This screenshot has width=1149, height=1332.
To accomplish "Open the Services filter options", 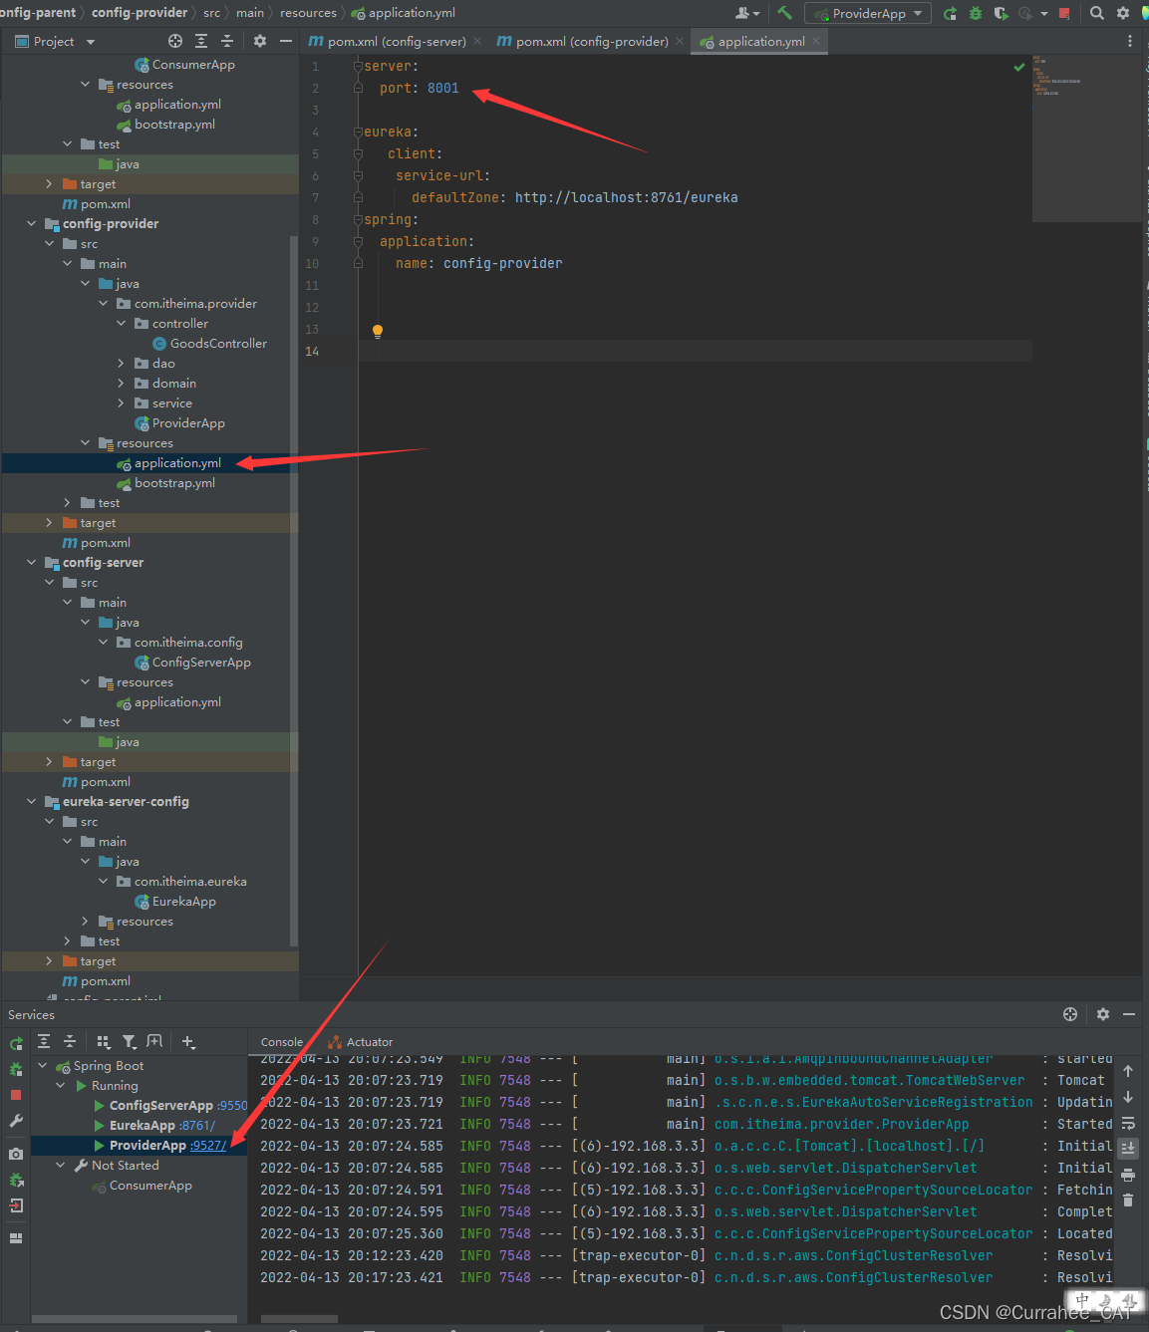I will 130,1042.
